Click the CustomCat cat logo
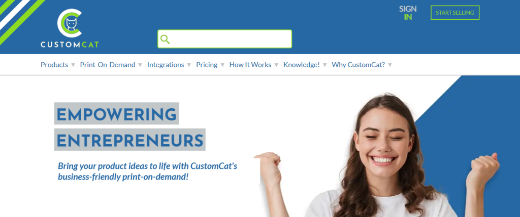 coord(70,28)
